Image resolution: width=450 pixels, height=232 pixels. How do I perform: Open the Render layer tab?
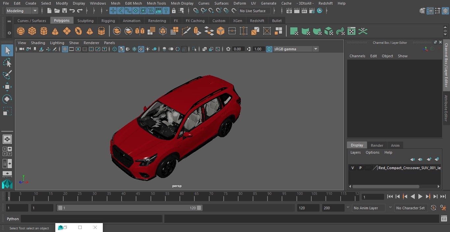(x=377, y=145)
